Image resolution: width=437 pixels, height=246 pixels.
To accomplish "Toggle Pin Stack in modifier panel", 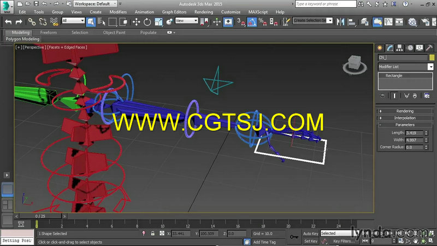I will pyautogui.click(x=383, y=96).
